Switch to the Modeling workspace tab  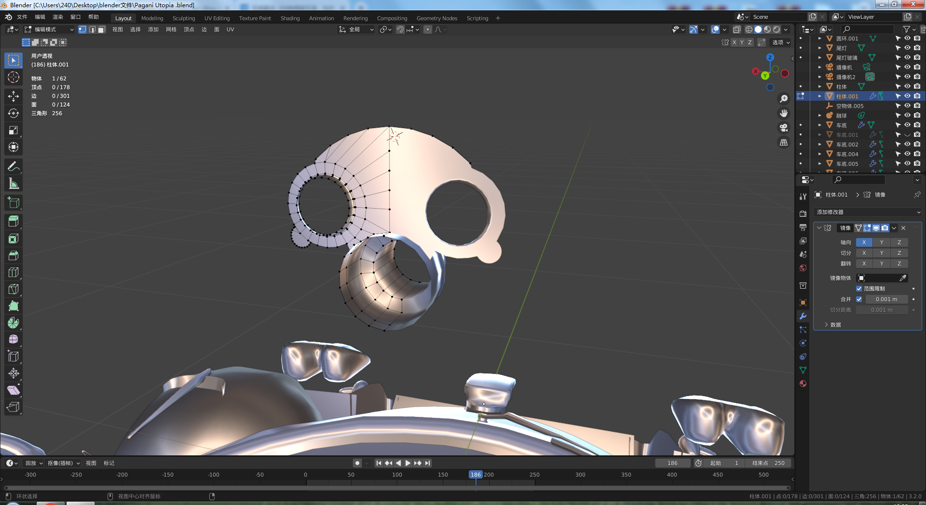pyautogui.click(x=152, y=18)
